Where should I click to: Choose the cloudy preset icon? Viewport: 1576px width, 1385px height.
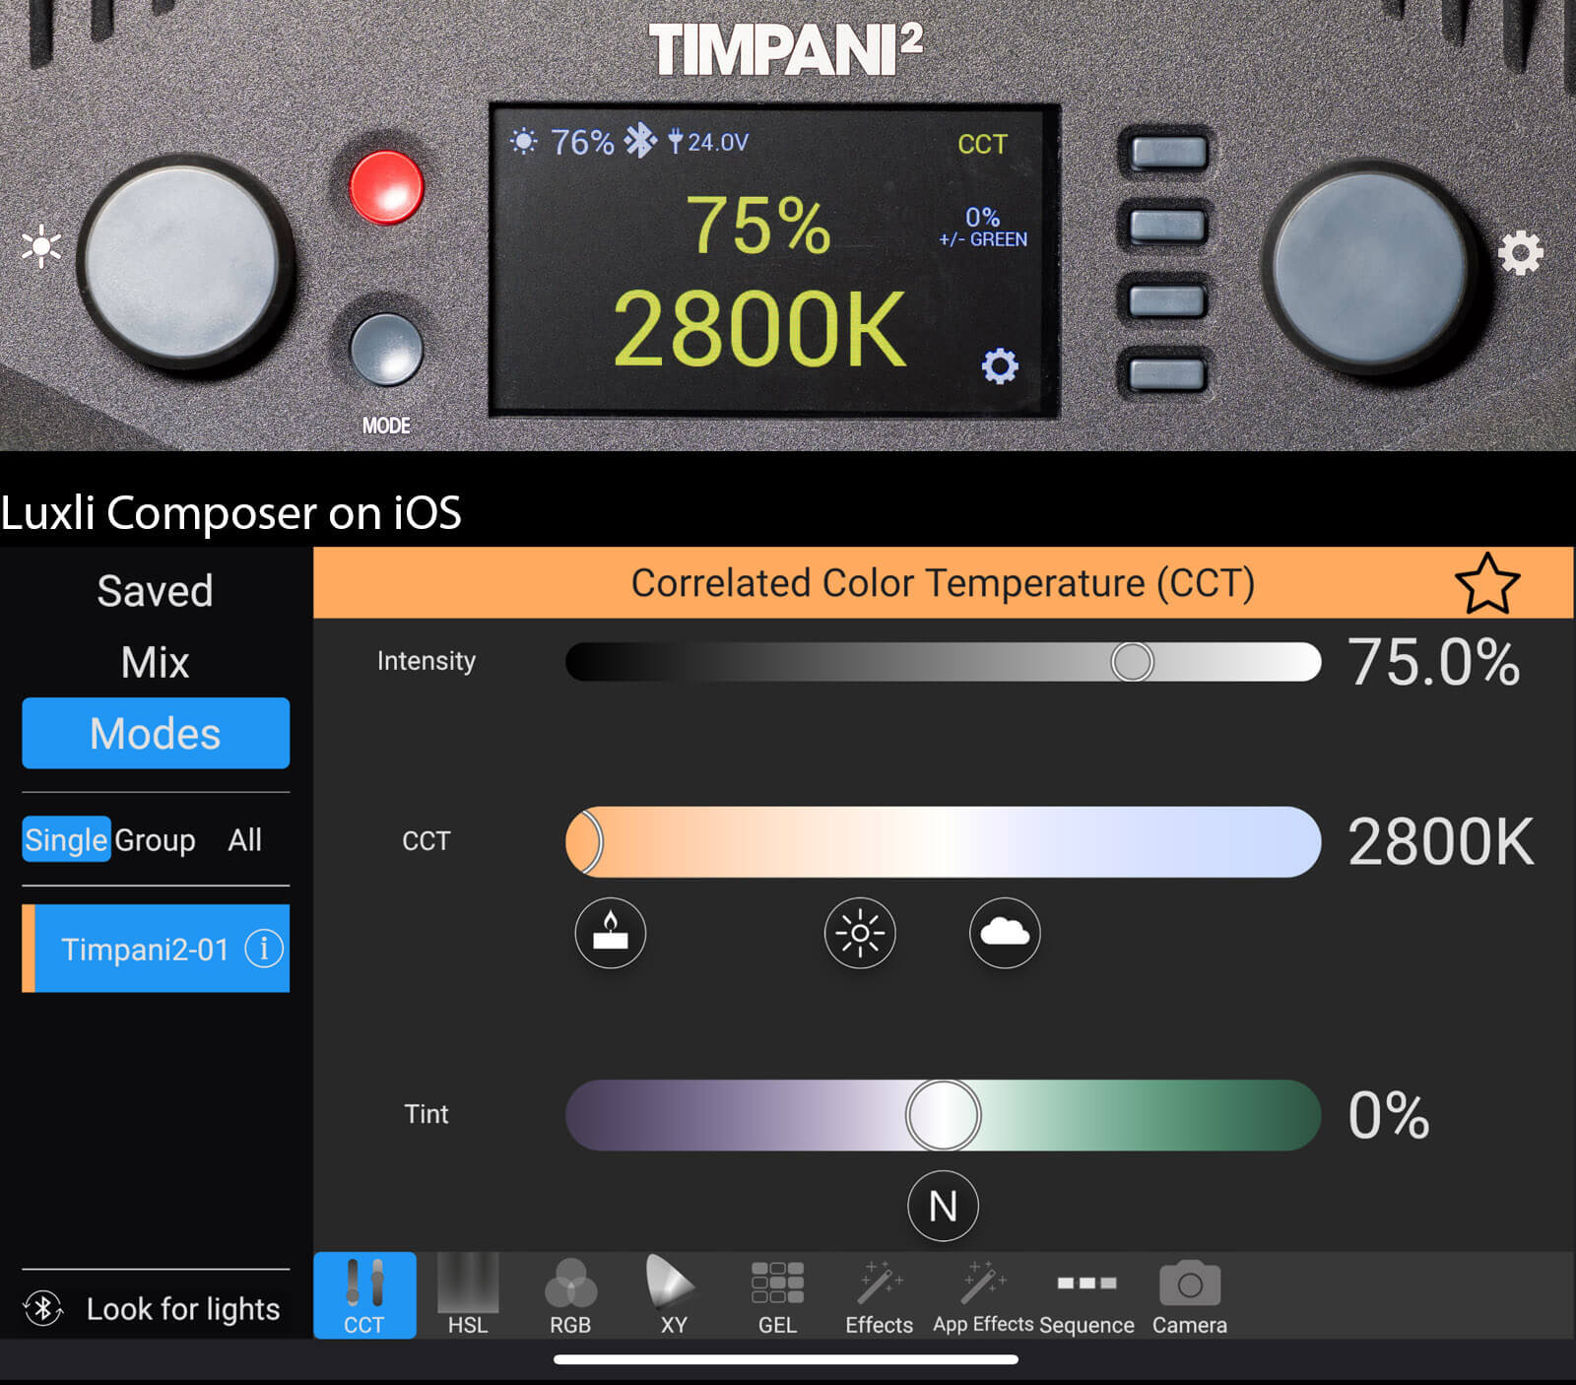point(1004,933)
